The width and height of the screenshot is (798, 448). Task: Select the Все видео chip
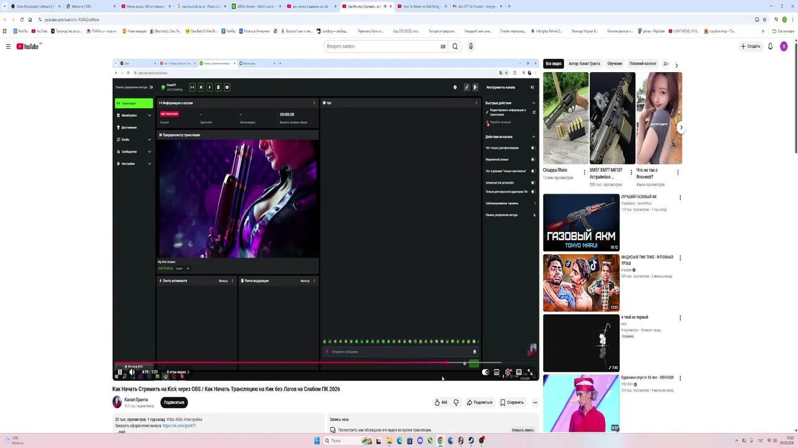click(x=554, y=63)
